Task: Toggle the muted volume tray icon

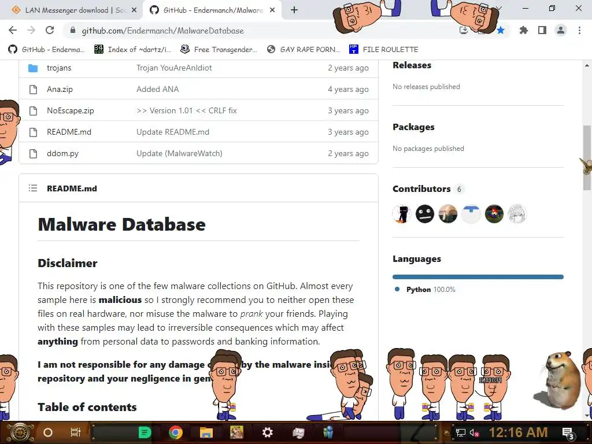Action: 474,432
